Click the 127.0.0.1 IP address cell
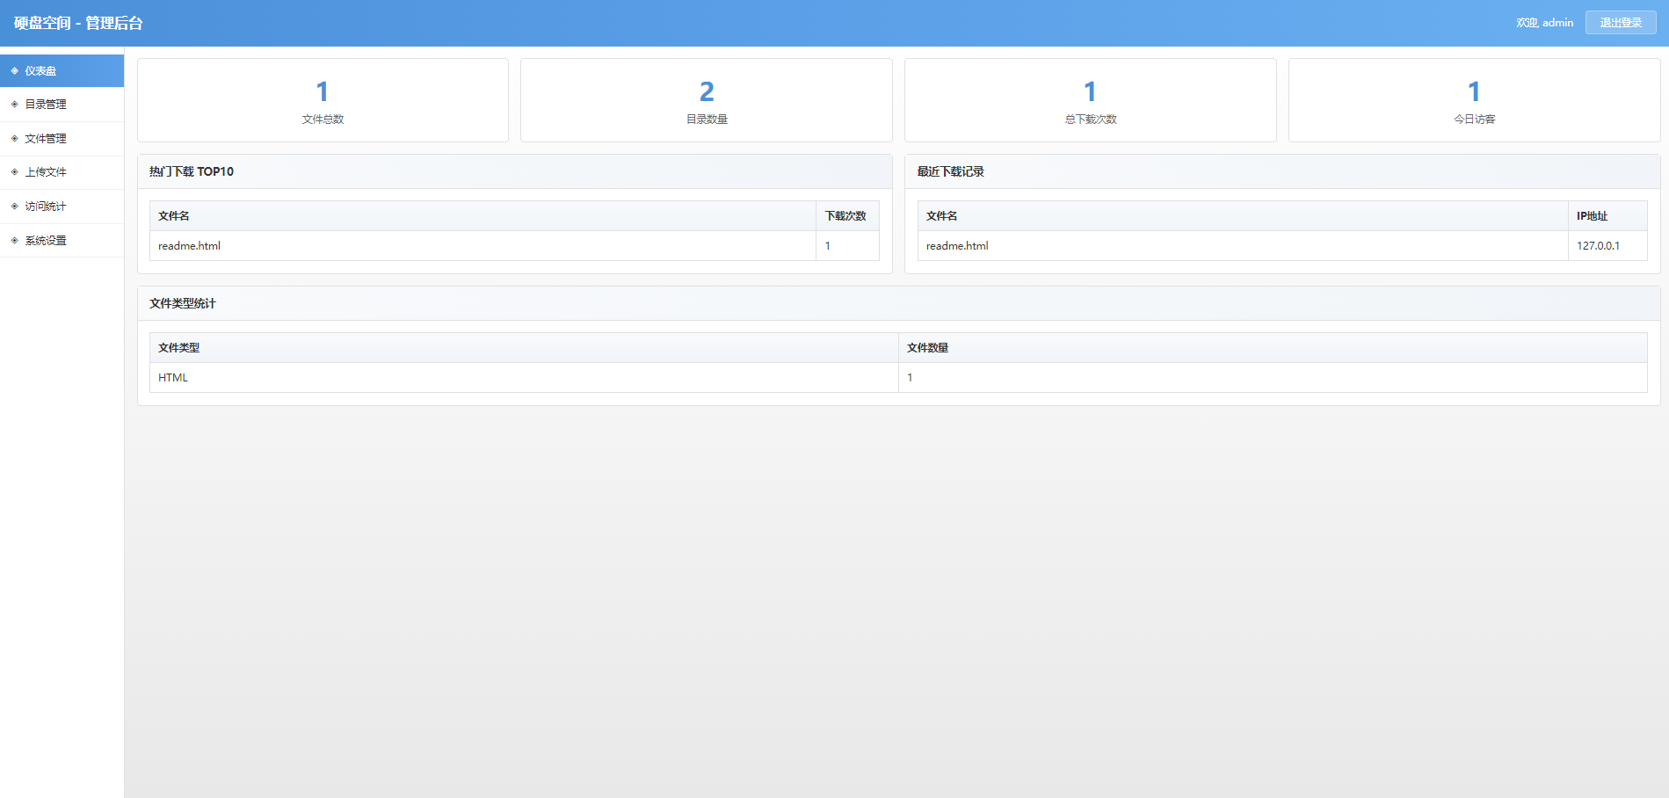 [x=1598, y=246]
